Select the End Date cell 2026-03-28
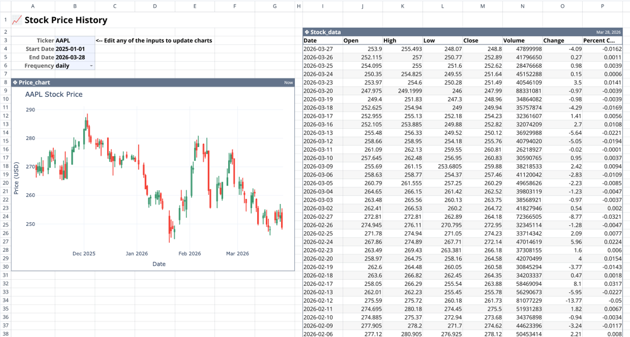This screenshot has height=337, width=630. [75, 57]
